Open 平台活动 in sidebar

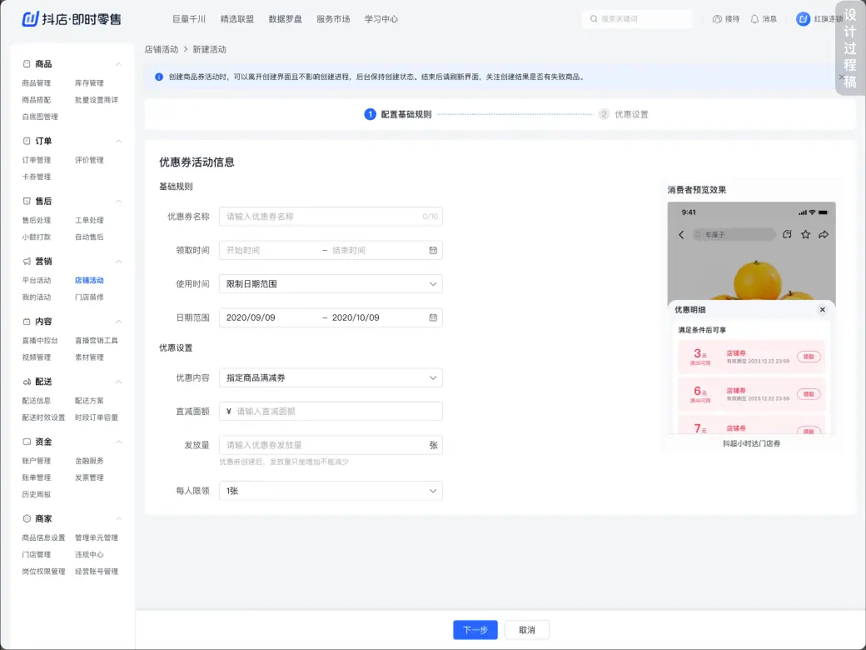(x=37, y=280)
